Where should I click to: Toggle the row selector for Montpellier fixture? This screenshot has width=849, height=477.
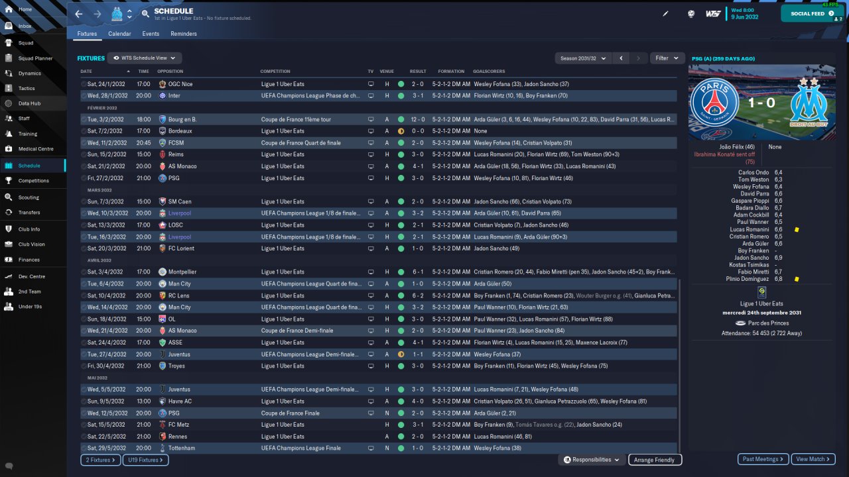84,272
